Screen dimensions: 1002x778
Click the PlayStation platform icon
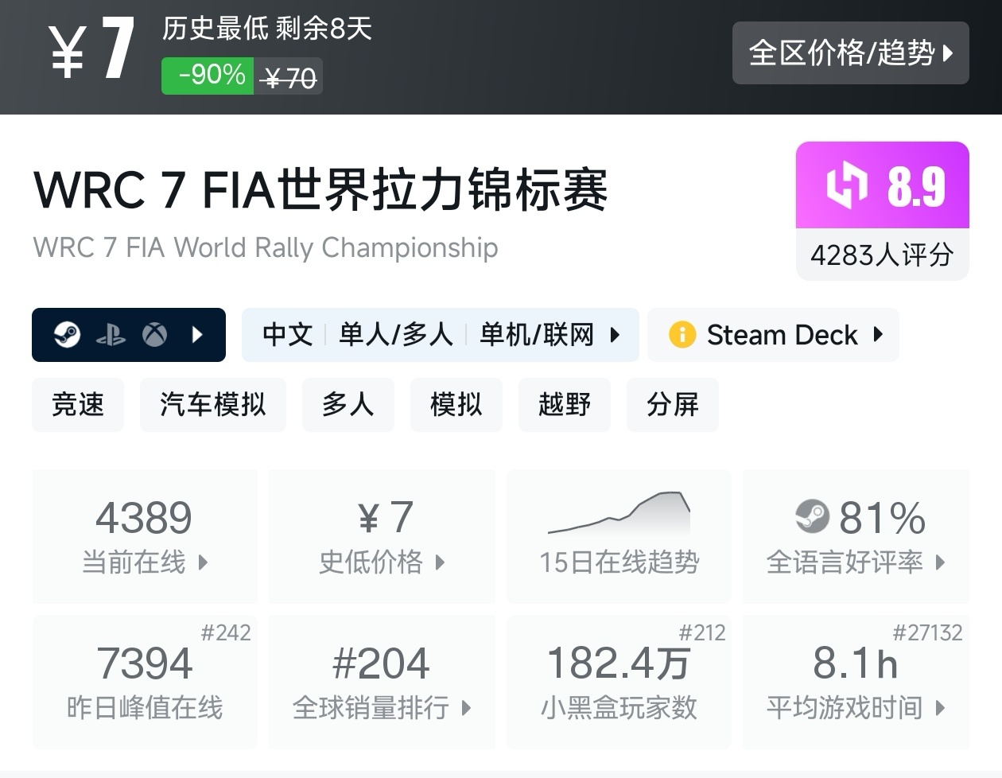111,335
